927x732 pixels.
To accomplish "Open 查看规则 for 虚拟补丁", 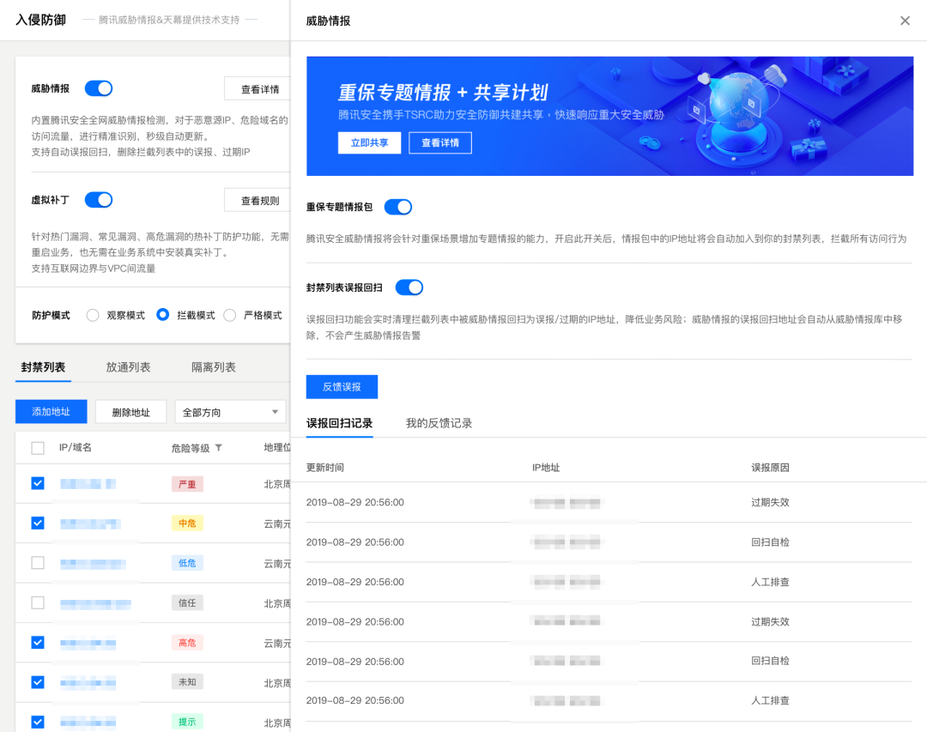I will pyautogui.click(x=258, y=201).
